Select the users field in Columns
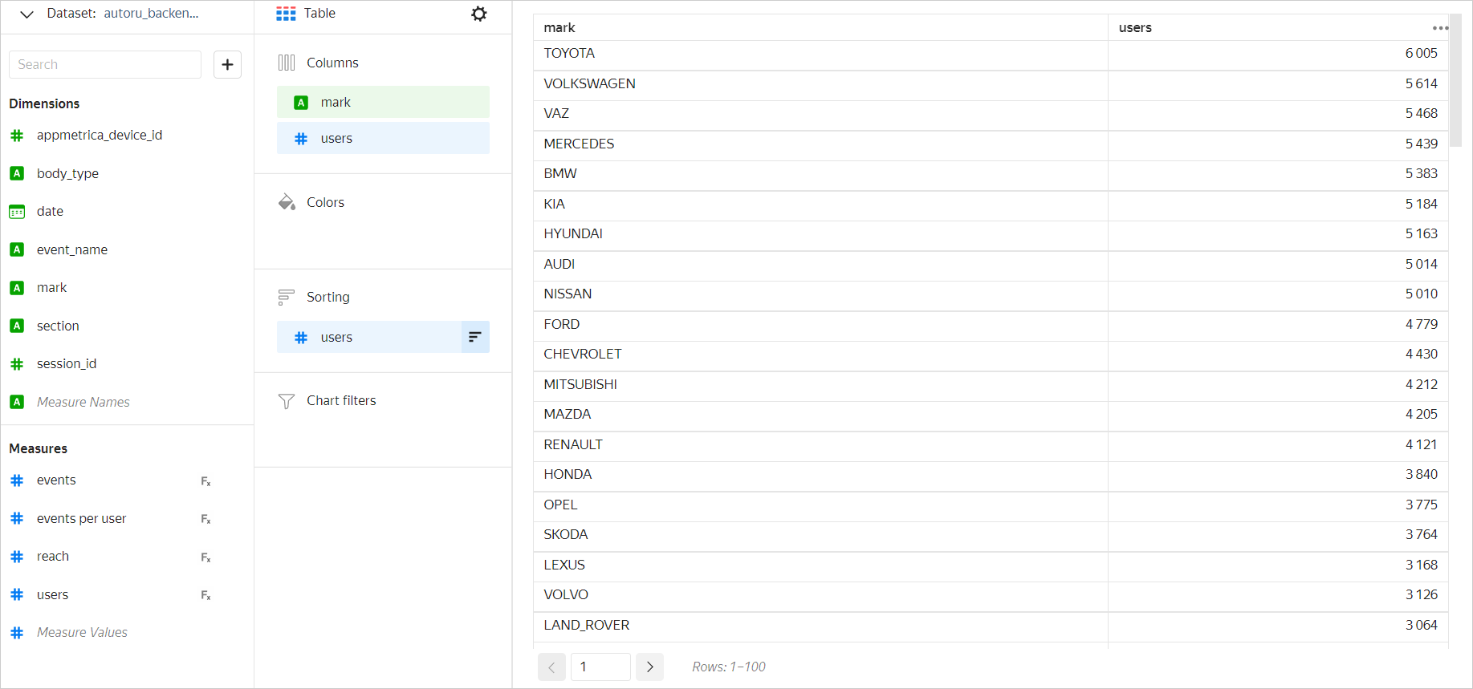 [x=383, y=139]
